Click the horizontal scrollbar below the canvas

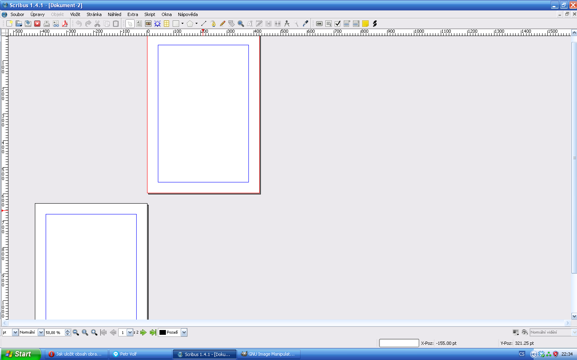point(286,323)
